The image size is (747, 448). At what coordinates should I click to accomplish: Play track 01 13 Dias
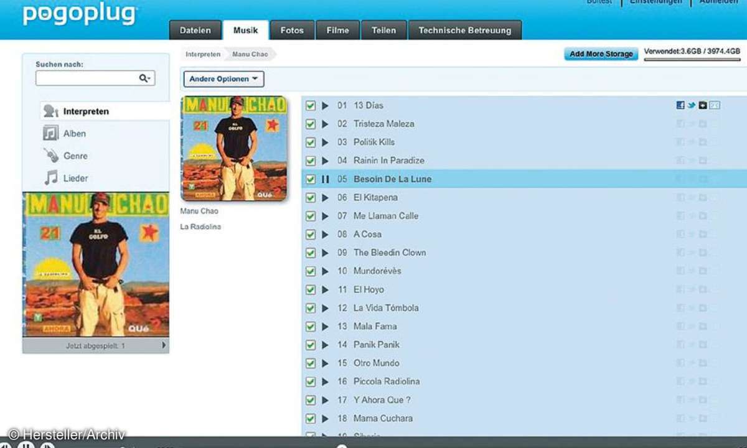point(325,106)
